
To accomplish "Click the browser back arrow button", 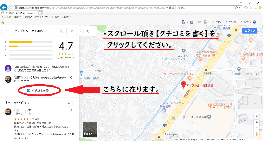I will point(5,7).
